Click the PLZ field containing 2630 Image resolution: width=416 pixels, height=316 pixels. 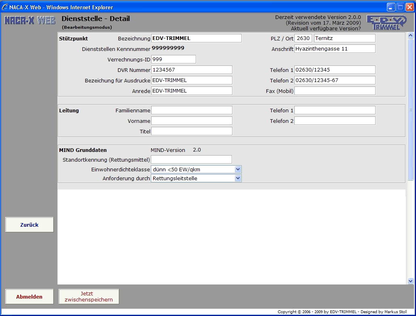pos(303,38)
